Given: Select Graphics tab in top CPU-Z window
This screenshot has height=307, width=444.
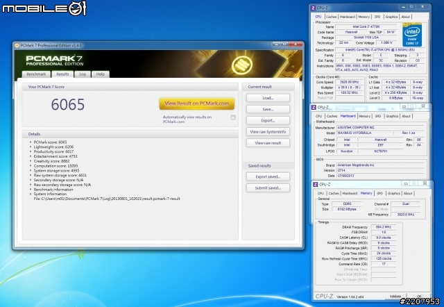Looking at the screenshot, I should [391, 17].
